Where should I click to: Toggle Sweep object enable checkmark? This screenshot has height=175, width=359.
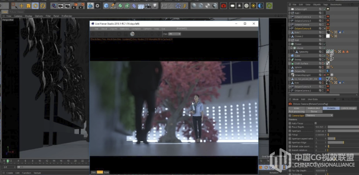click(x=325, y=60)
